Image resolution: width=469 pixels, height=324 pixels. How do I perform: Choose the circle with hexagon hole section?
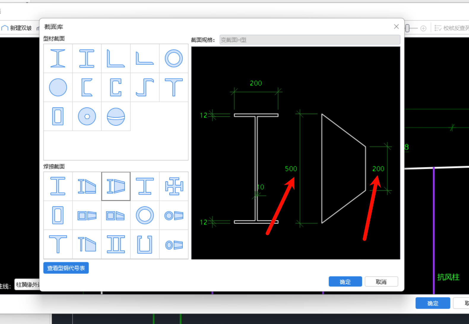(x=87, y=116)
